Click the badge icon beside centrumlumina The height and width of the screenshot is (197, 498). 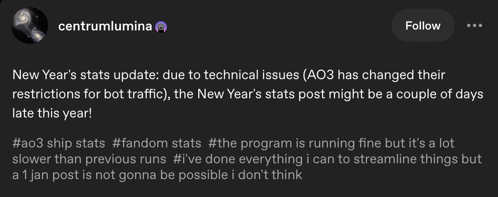[x=161, y=27]
